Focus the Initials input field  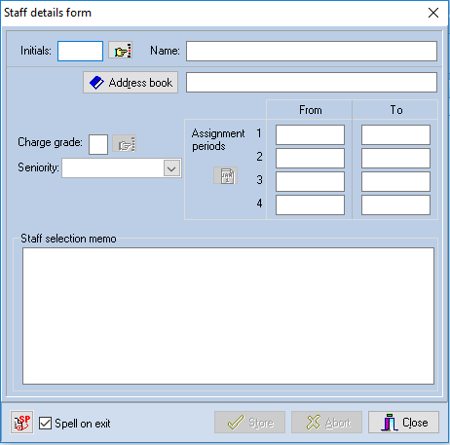click(x=80, y=51)
